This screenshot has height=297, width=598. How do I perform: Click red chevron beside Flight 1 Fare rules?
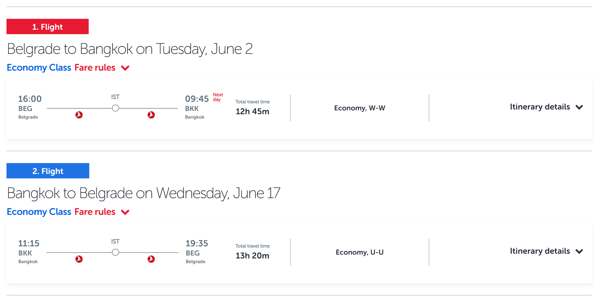point(125,68)
